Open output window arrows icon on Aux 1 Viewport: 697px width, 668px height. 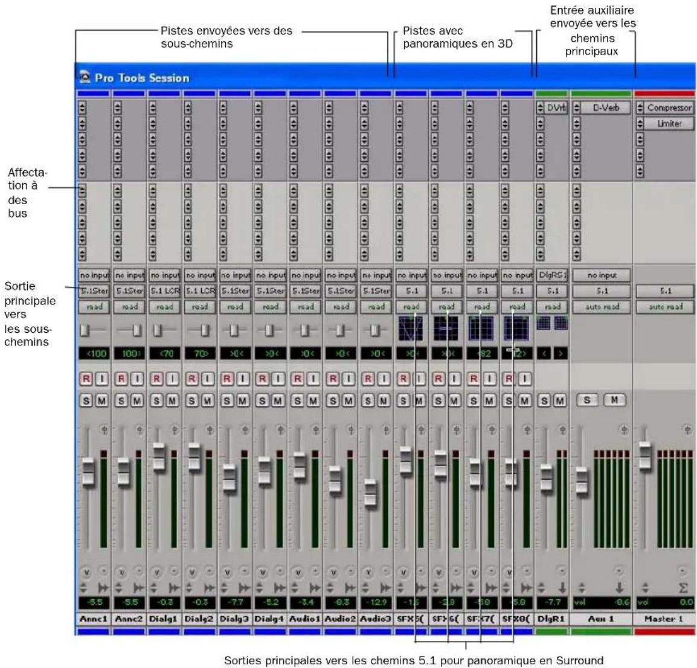pyautogui.click(x=582, y=588)
